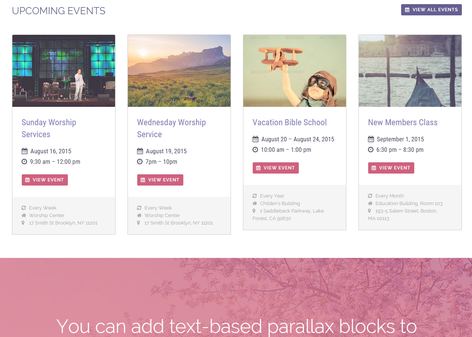Click the New Members Class waterfront image
This screenshot has height=337, width=472.
[410, 71]
